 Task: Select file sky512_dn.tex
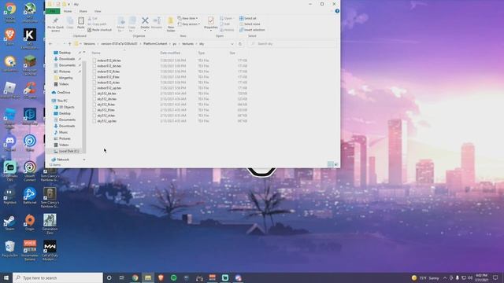pyautogui.click(x=107, y=99)
